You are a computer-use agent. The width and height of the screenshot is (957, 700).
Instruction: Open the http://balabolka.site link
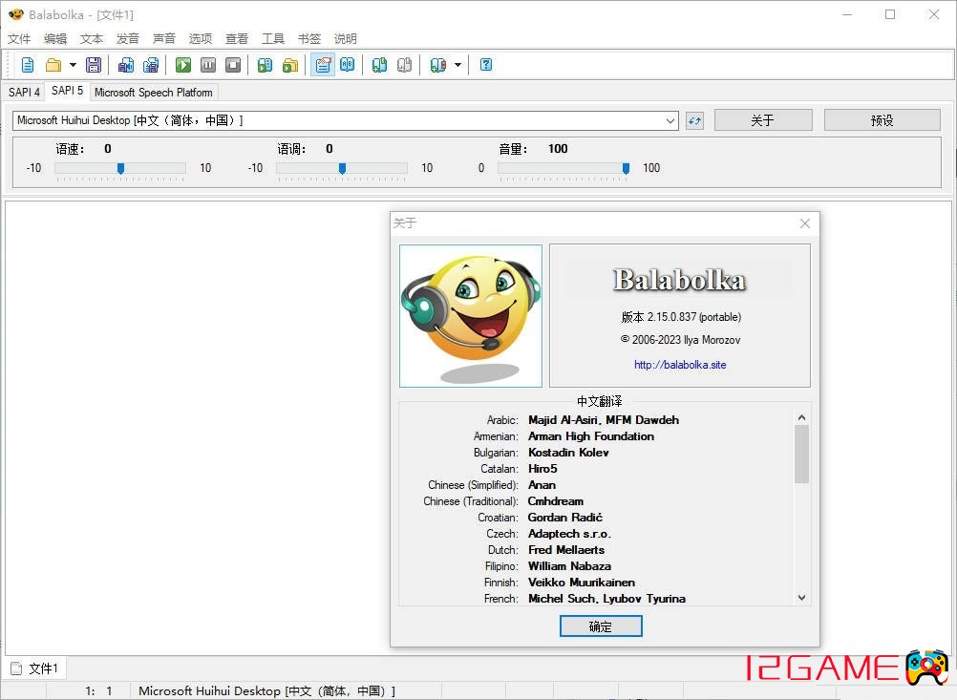pyautogui.click(x=680, y=365)
